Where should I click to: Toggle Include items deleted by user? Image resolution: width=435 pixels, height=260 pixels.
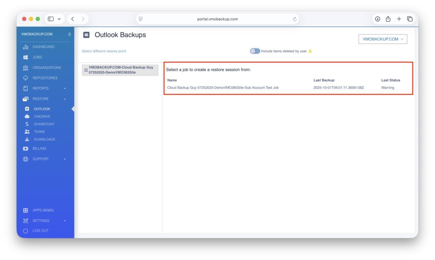point(255,51)
